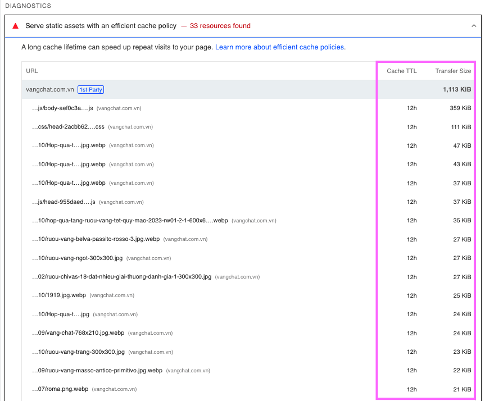
Task: Click the 23 KiB transfer size value
Action: point(462,352)
